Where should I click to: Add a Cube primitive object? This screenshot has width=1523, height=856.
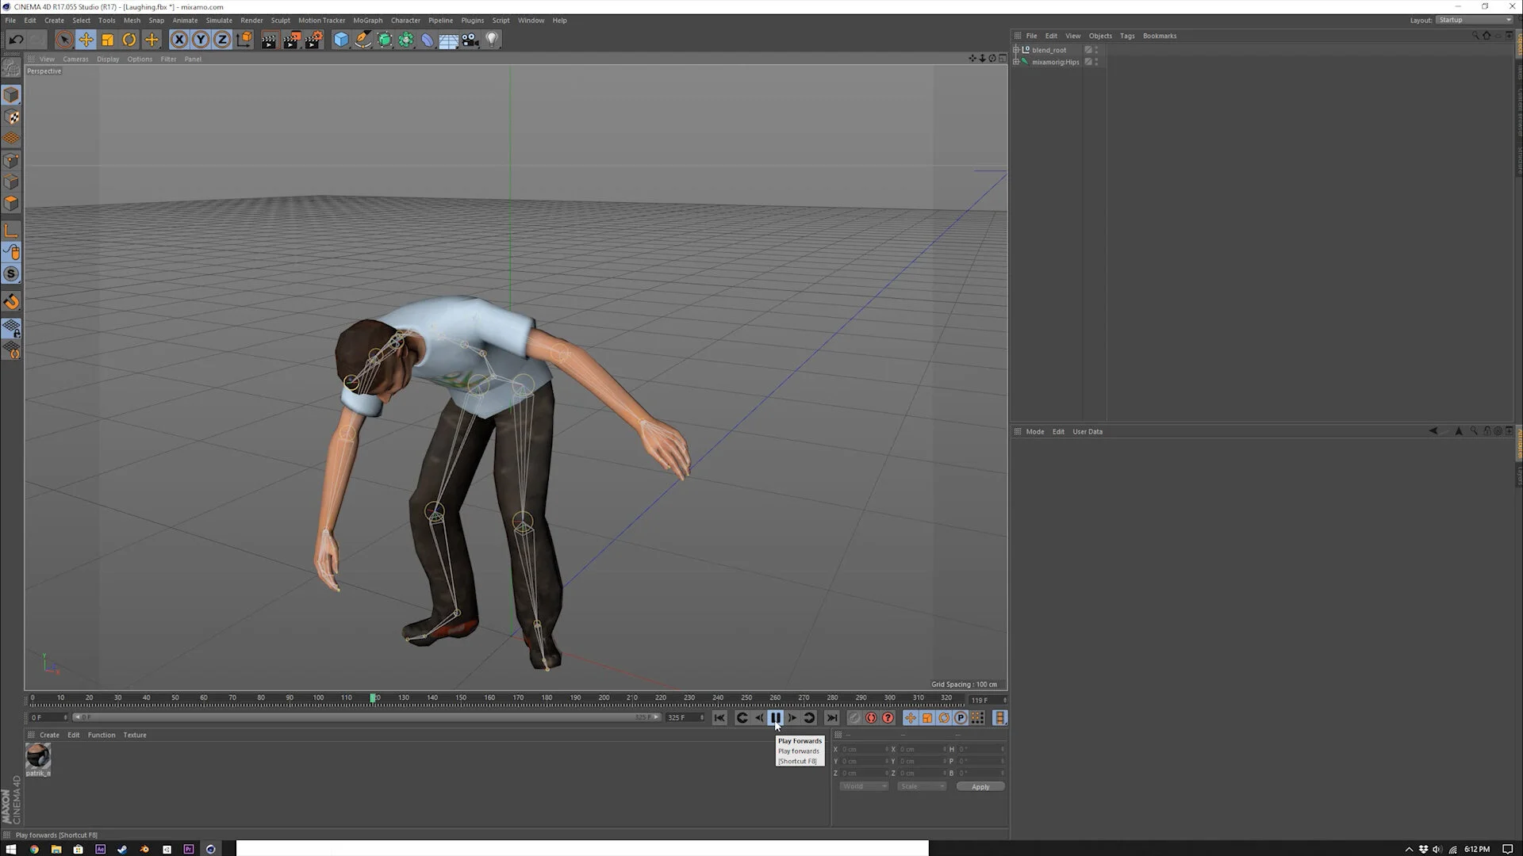[340, 40]
